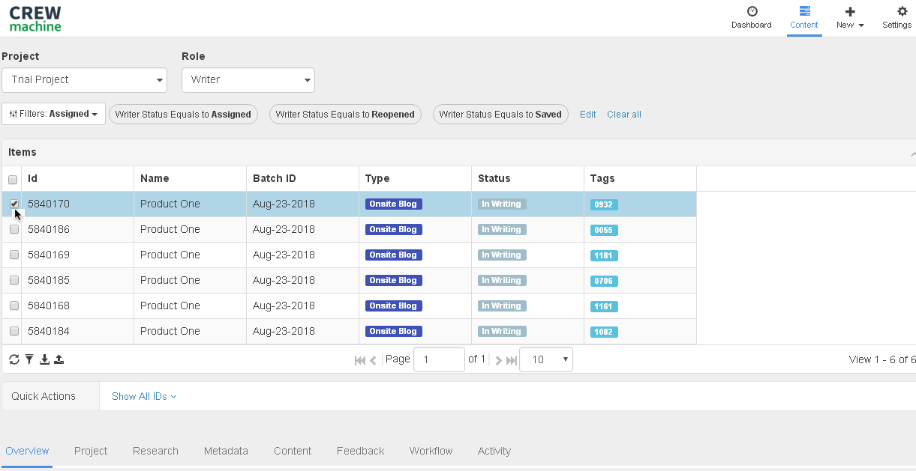Click the page number input field
Image resolution: width=916 pixels, height=471 pixels.
click(439, 359)
